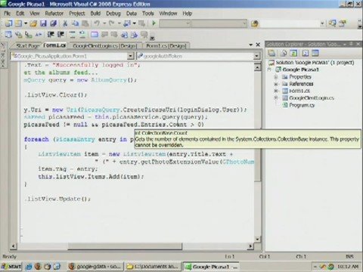The image size is (363, 272).
Task: Click the Undo arrow icon
Action: 97,23
